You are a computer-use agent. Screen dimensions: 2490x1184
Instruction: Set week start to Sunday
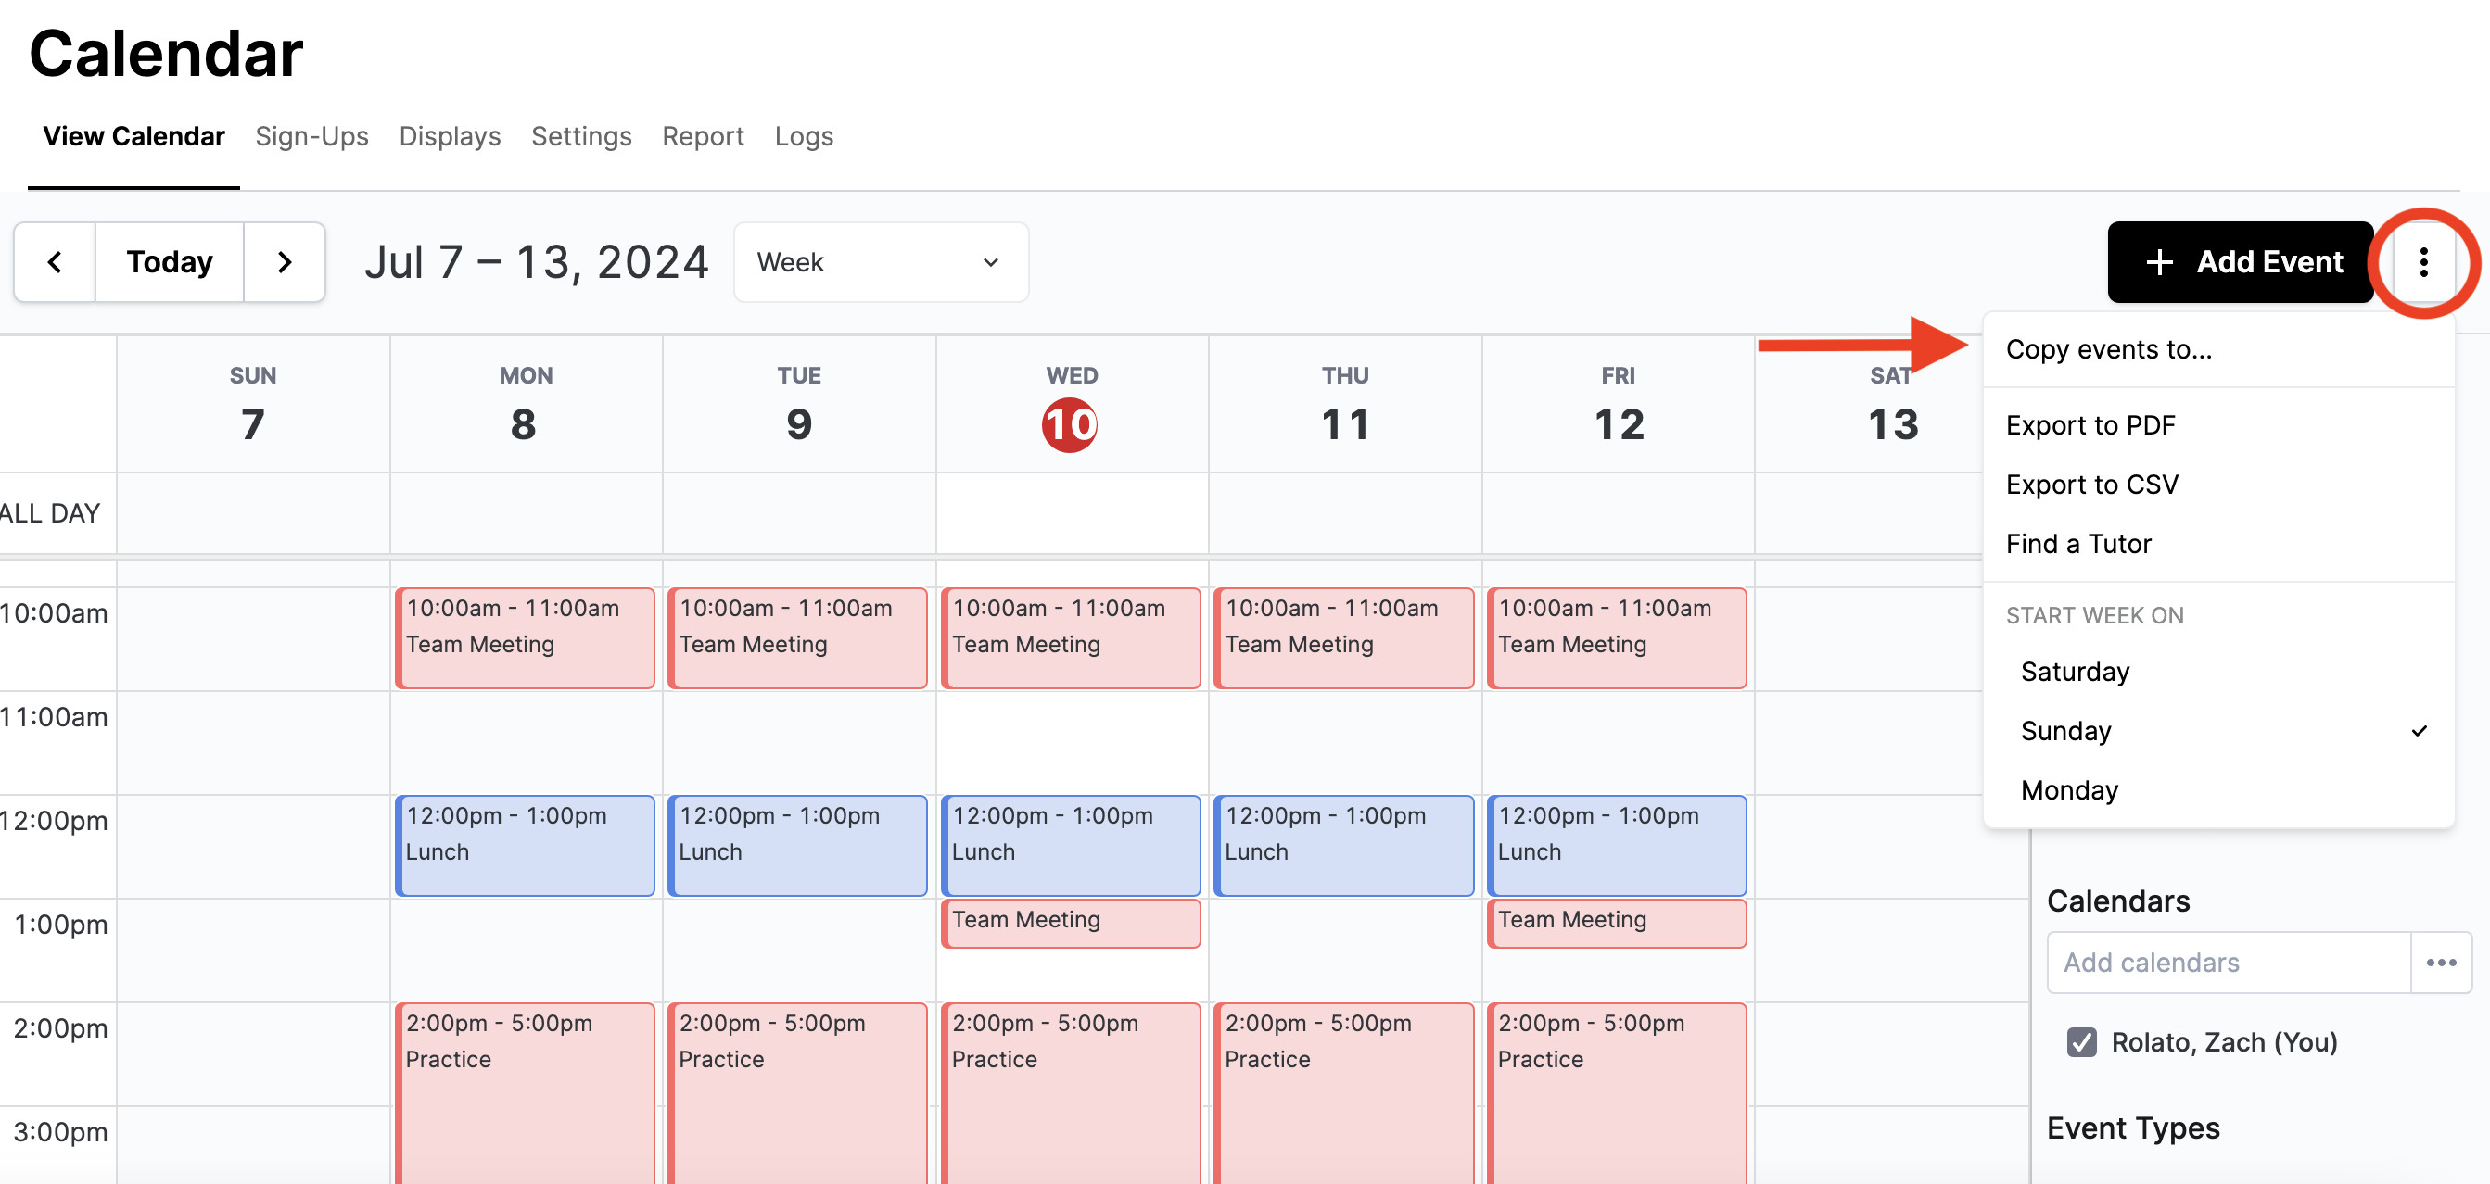pyautogui.click(x=2218, y=731)
